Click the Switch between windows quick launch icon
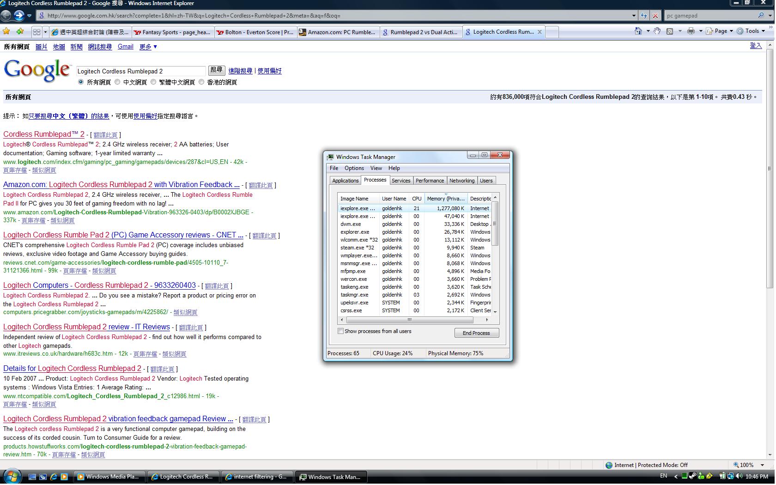The image size is (776, 485). click(43, 477)
